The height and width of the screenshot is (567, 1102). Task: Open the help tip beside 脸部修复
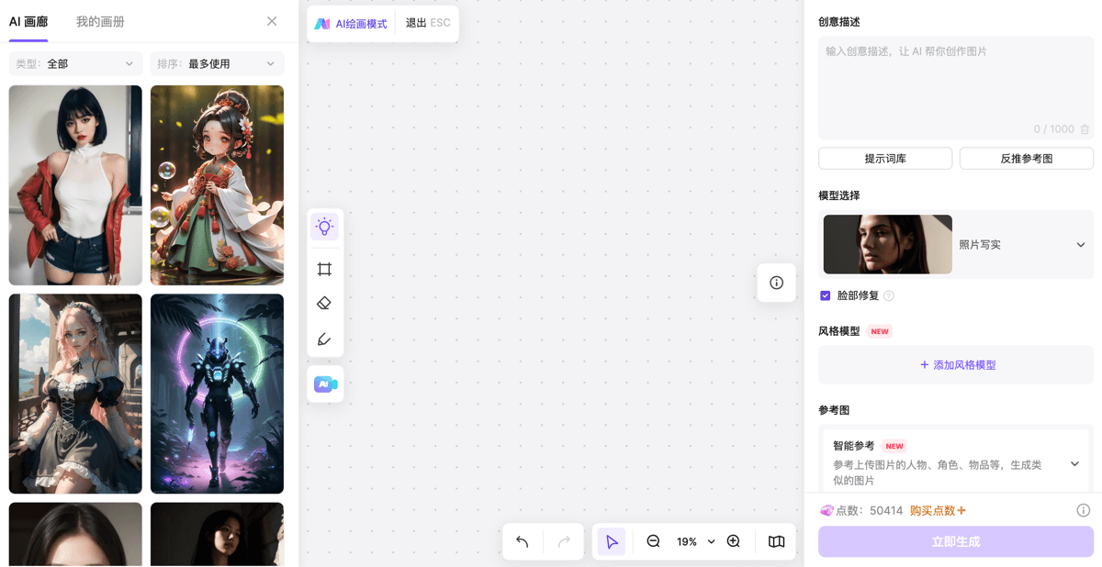[x=889, y=295]
